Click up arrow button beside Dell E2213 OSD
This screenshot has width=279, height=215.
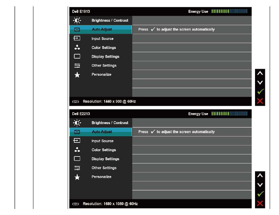click(260, 175)
